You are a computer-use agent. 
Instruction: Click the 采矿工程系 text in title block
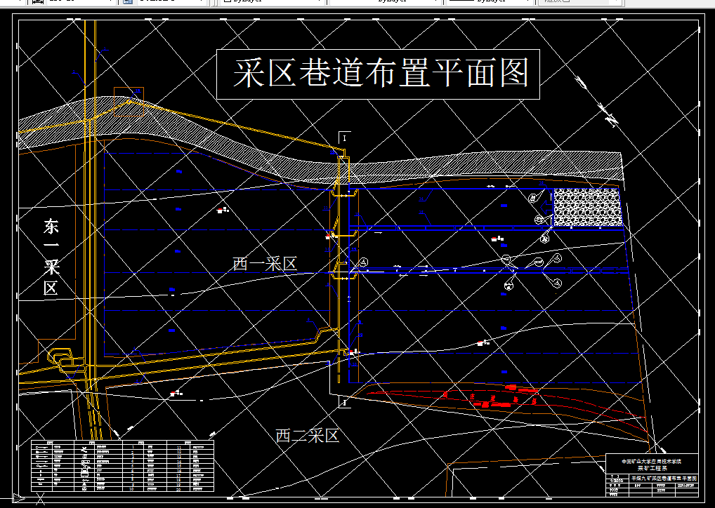pos(652,468)
